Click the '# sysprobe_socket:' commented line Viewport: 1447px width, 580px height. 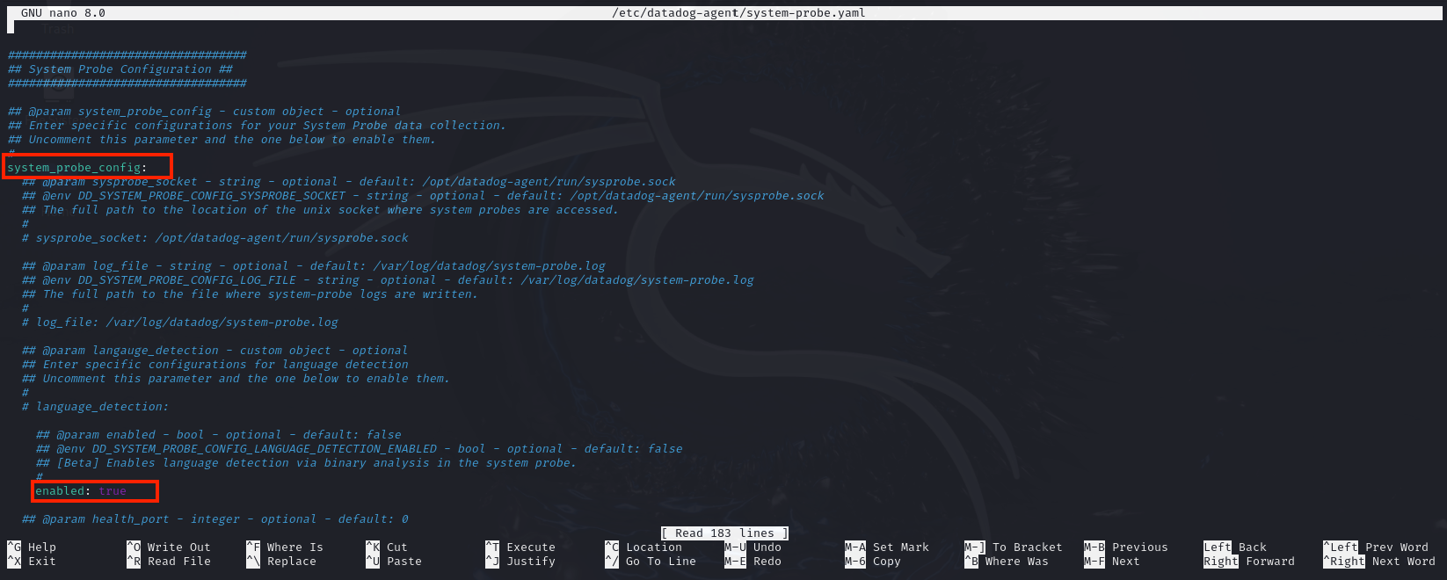tap(215, 238)
